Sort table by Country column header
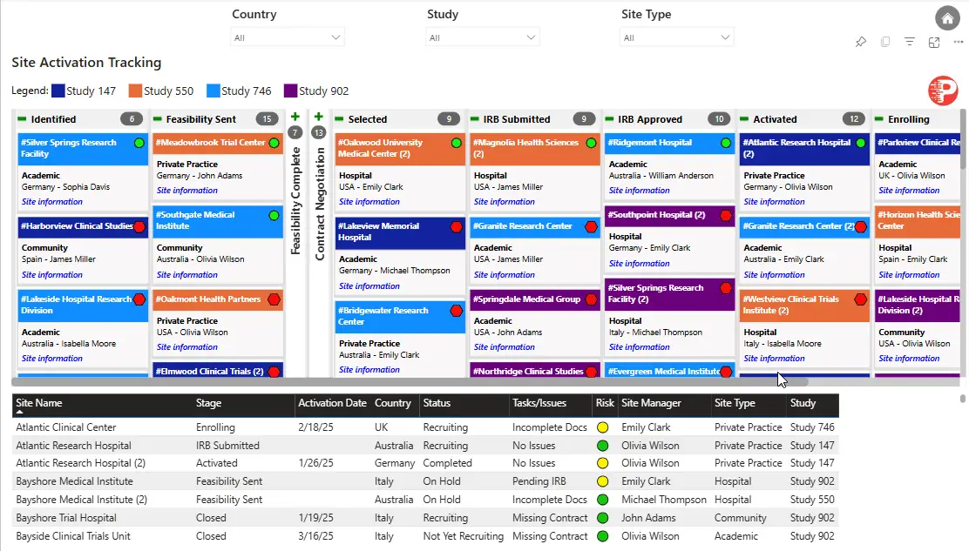 [x=392, y=403]
